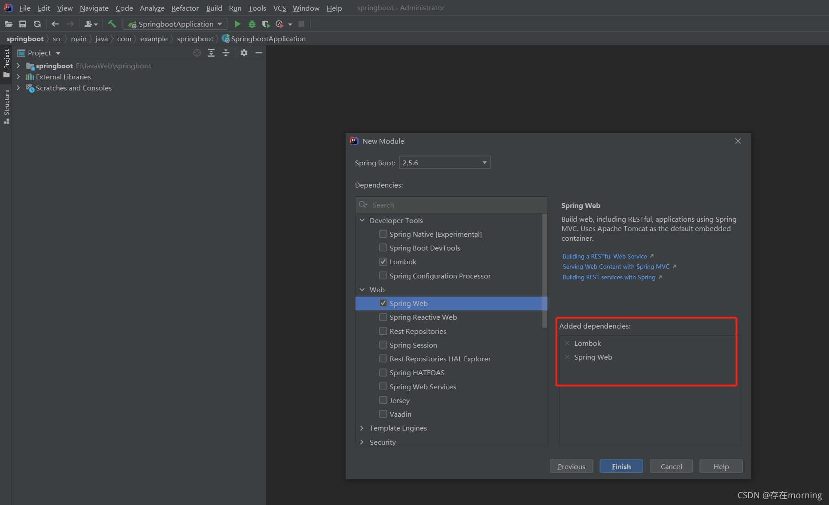This screenshot has width=829, height=505.
Task: Remove Spring Web from added dependencies
Action: [x=567, y=357]
